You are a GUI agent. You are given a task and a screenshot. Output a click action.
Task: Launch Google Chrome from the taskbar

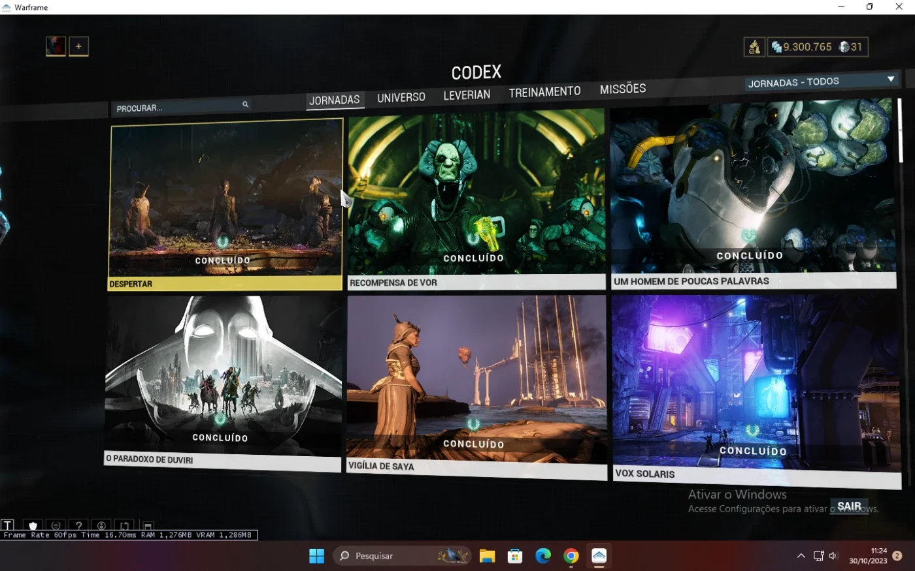pos(571,556)
